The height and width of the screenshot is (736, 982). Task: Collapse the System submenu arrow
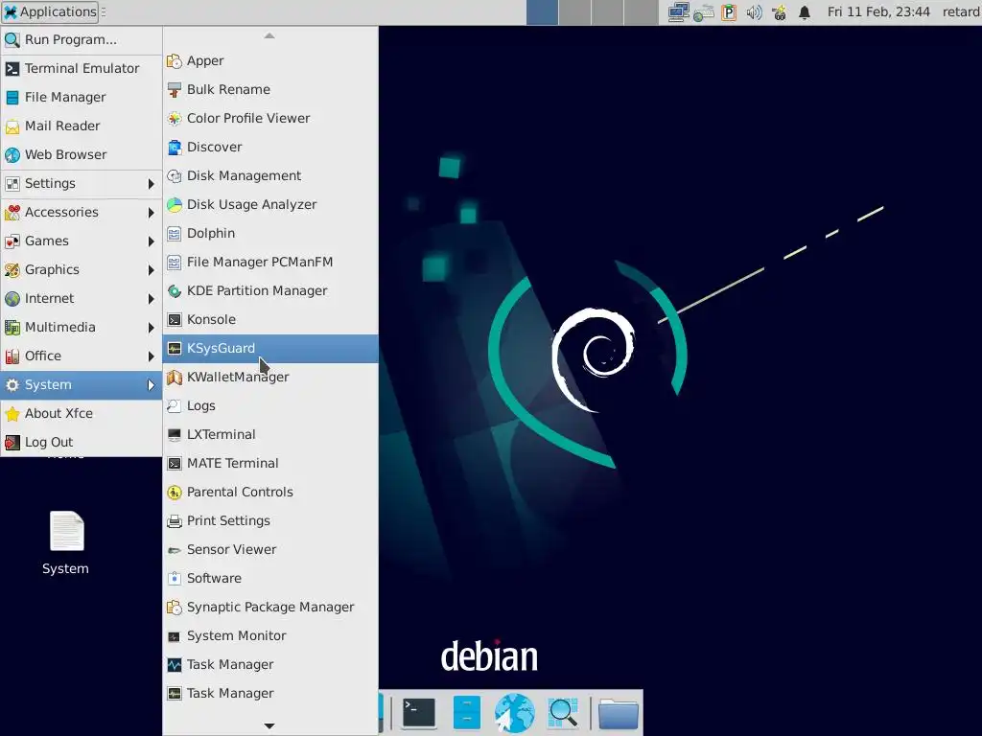(x=151, y=385)
